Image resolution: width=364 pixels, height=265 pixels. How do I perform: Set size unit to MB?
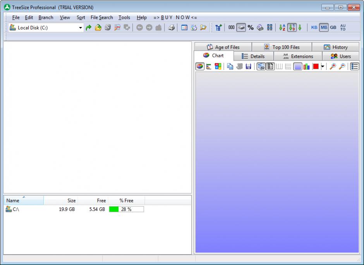(x=324, y=27)
